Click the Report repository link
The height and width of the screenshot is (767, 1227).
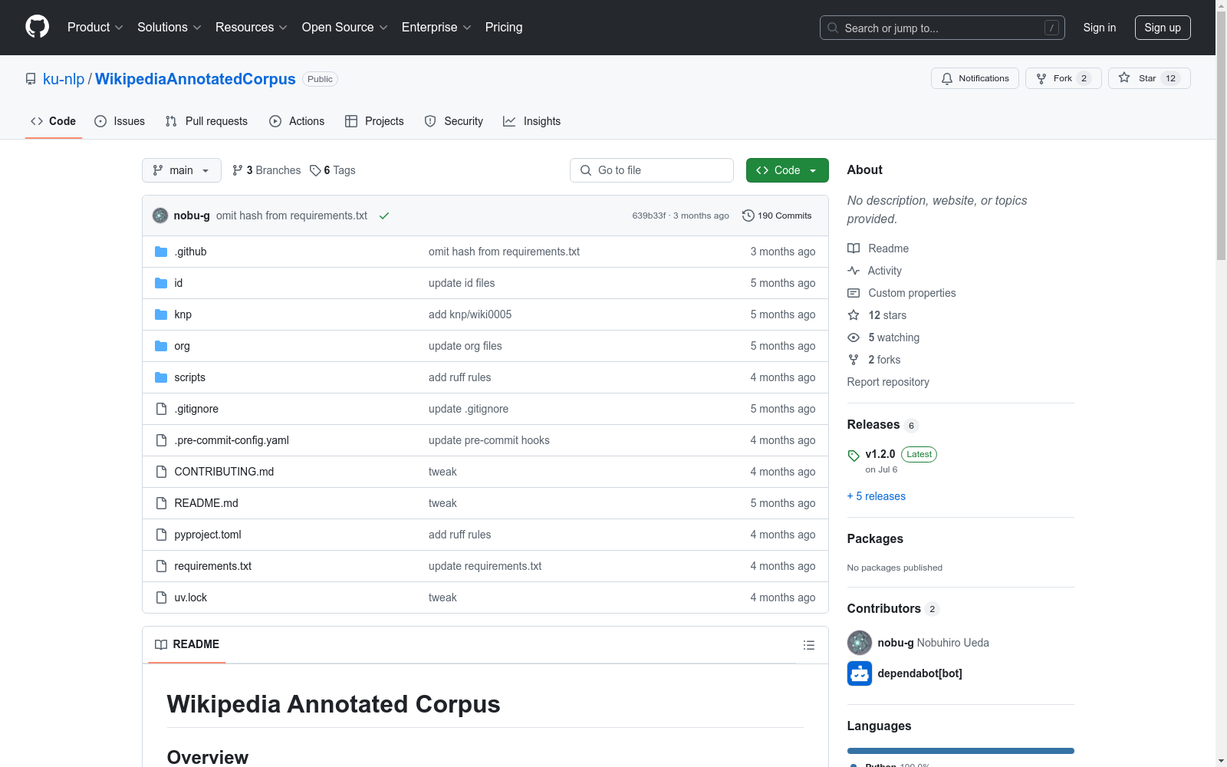(888, 382)
